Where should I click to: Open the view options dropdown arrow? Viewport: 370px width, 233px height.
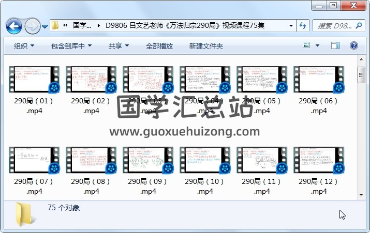coord(317,45)
